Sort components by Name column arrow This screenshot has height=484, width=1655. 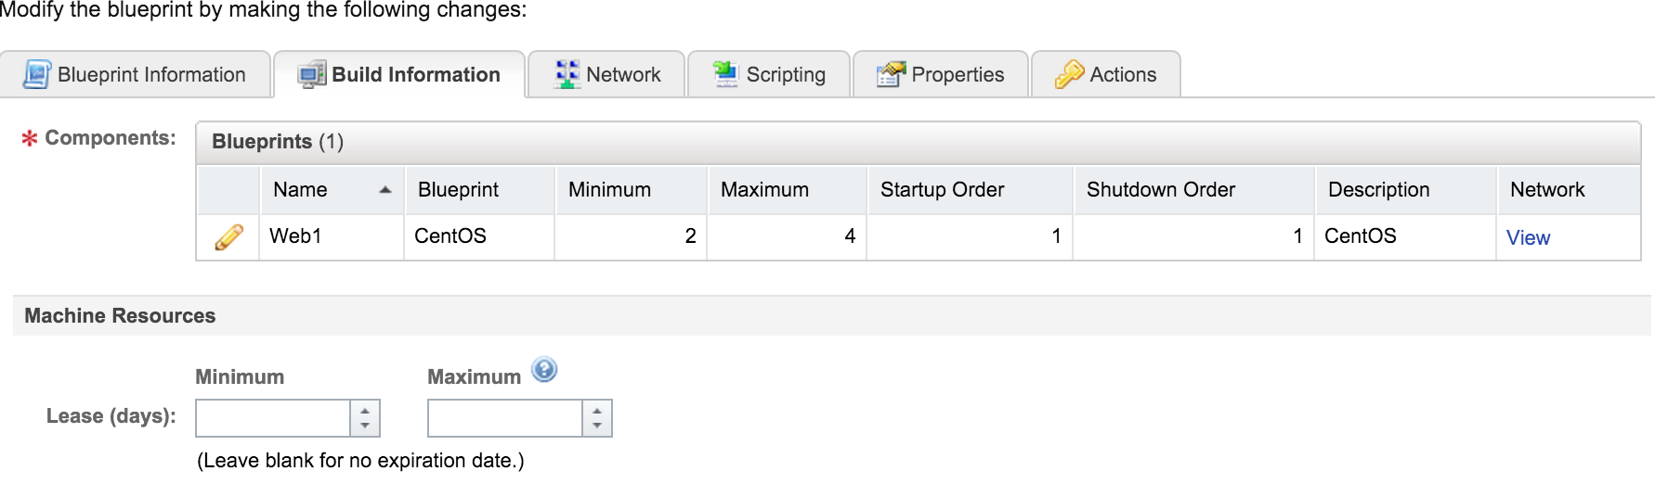[385, 190]
